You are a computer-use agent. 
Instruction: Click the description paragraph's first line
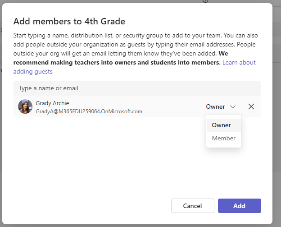point(135,35)
